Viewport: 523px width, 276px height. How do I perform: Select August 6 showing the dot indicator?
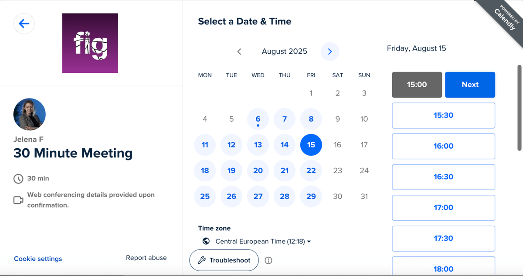coord(258,119)
